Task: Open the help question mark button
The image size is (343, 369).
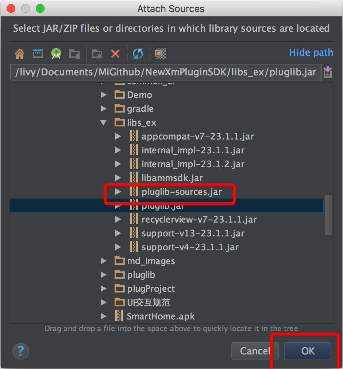Action: click(x=20, y=351)
